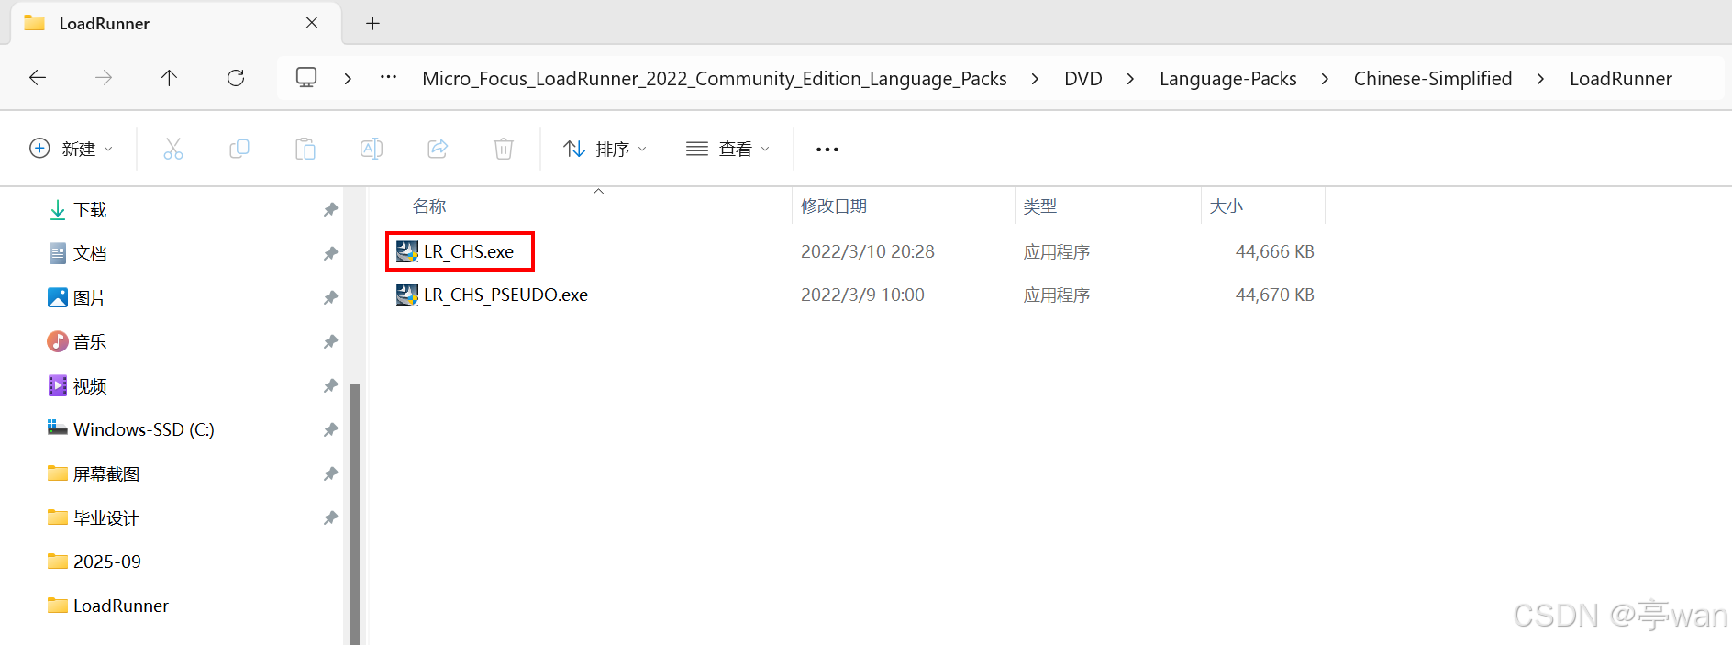Viewport: 1732px width, 645px height.
Task: Go up one folder level
Action: [x=169, y=78]
